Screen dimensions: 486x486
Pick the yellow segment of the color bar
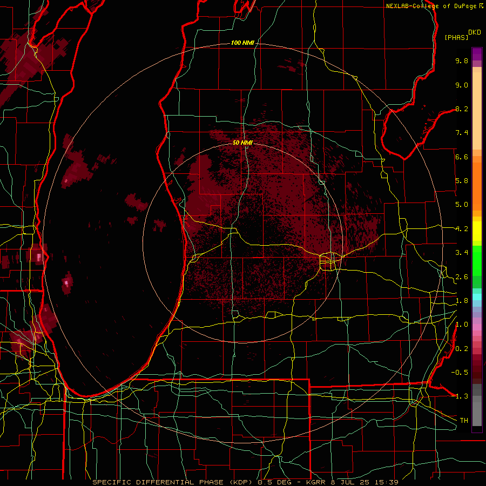pos(477,231)
